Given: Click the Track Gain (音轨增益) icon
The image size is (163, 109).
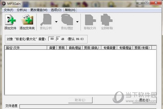Looking at the screenshot, I should [x=67, y=20].
